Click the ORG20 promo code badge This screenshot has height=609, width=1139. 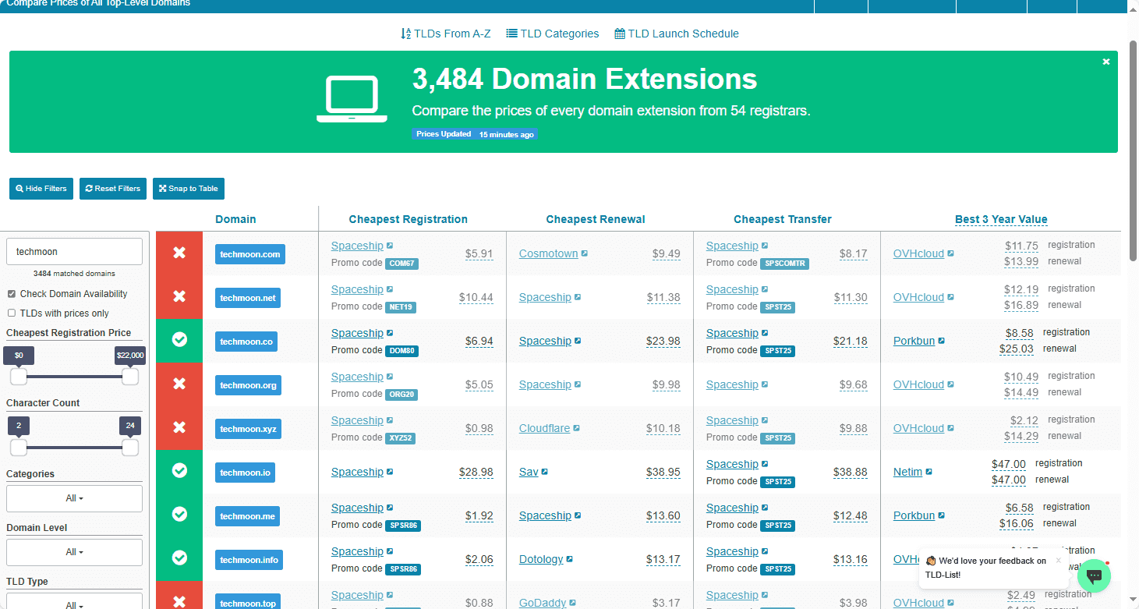point(401,395)
